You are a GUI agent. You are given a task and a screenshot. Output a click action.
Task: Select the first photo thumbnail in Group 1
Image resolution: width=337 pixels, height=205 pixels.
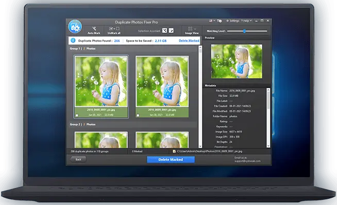(x=101, y=81)
